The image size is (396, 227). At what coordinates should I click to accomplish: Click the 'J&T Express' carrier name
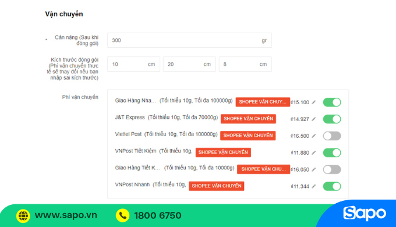130,118
